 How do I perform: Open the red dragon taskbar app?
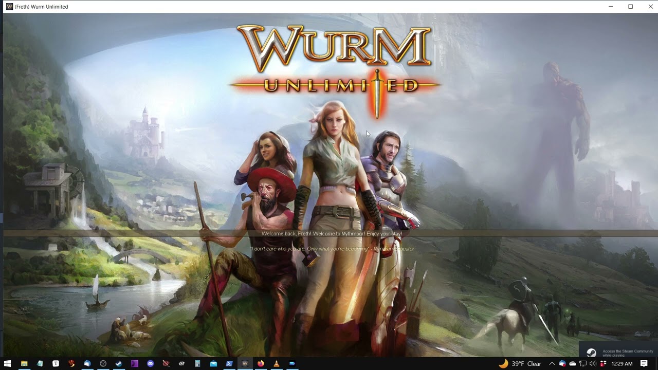click(71, 363)
